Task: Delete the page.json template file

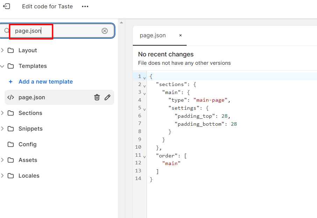Action: click(x=97, y=97)
